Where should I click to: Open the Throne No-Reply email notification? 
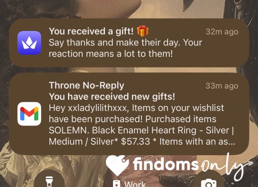[x=129, y=114]
